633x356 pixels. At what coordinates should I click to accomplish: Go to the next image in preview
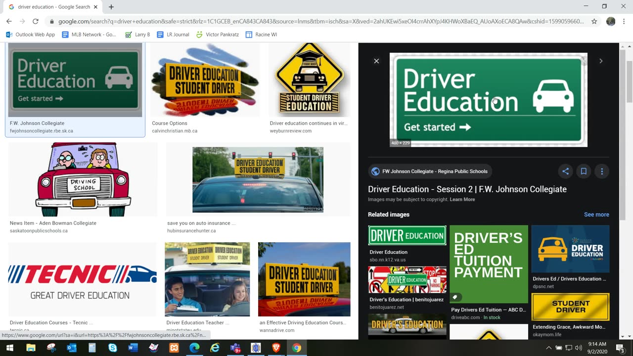pos(601,61)
